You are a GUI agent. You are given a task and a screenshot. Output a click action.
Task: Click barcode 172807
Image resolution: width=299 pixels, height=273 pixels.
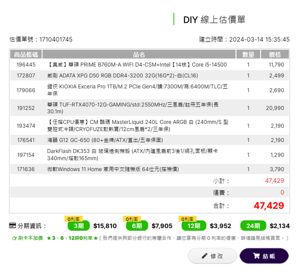(26, 76)
